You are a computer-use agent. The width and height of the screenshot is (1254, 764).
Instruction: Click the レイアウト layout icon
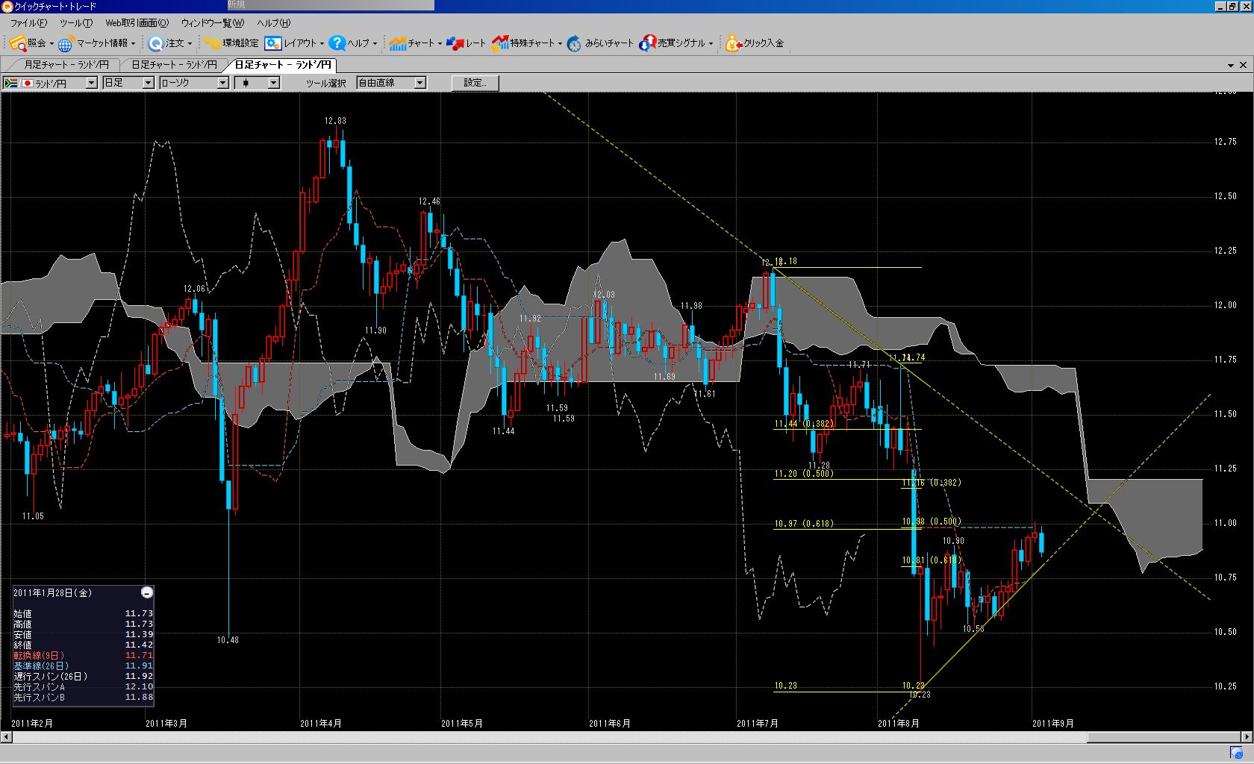[x=273, y=43]
